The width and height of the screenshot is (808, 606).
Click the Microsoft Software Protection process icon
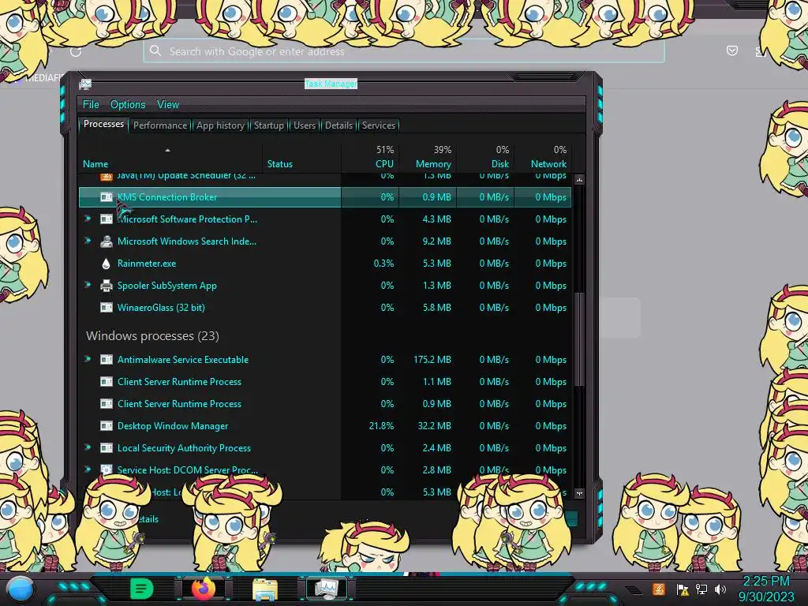[107, 219]
